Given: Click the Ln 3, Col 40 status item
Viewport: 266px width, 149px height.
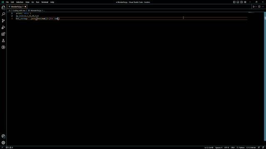Looking at the screenshot, I should 209,147.
